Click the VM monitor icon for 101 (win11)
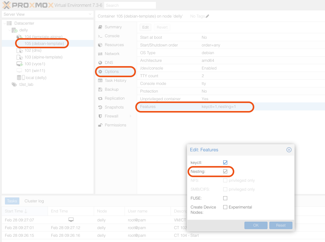Viewport: 325px width, 242px height. 19,71
